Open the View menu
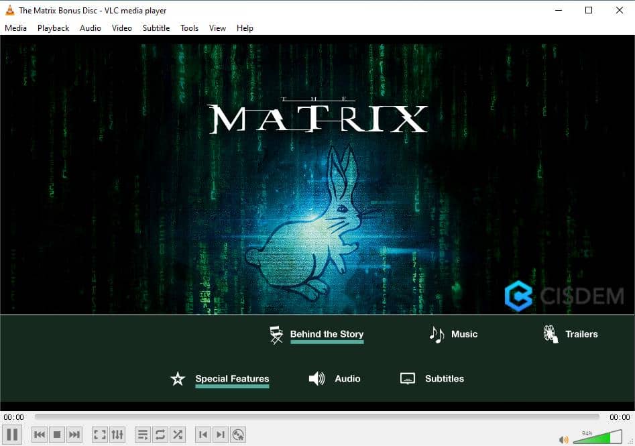 click(x=217, y=27)
